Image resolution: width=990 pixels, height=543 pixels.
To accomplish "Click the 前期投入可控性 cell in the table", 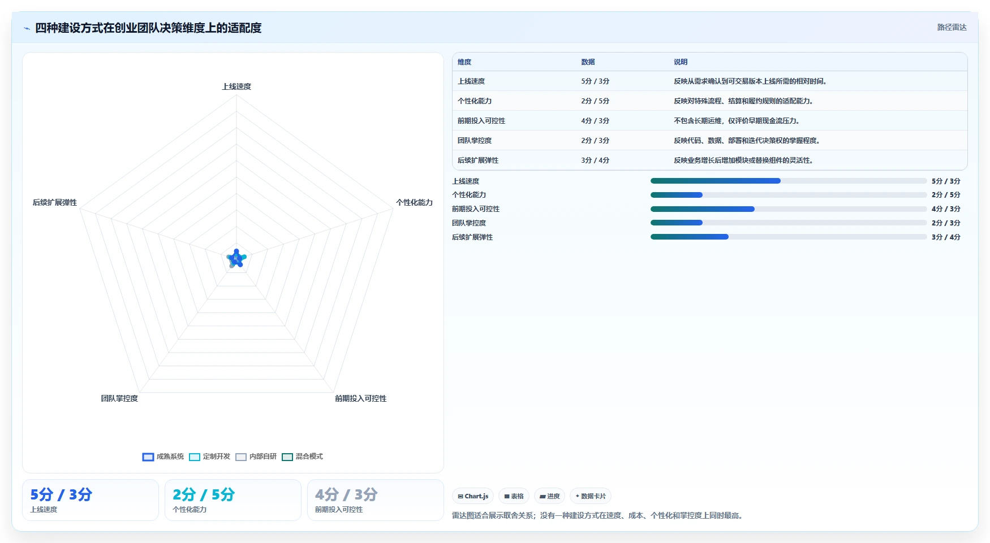I will pos(481,121).
